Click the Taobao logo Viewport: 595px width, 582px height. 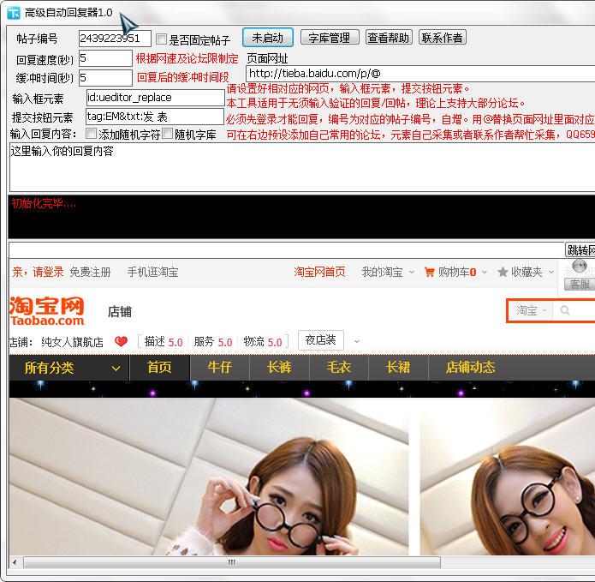(x=47, y=310)
